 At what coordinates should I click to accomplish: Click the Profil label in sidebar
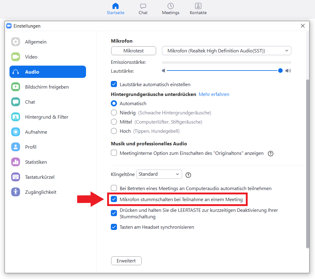pos(31,147)
